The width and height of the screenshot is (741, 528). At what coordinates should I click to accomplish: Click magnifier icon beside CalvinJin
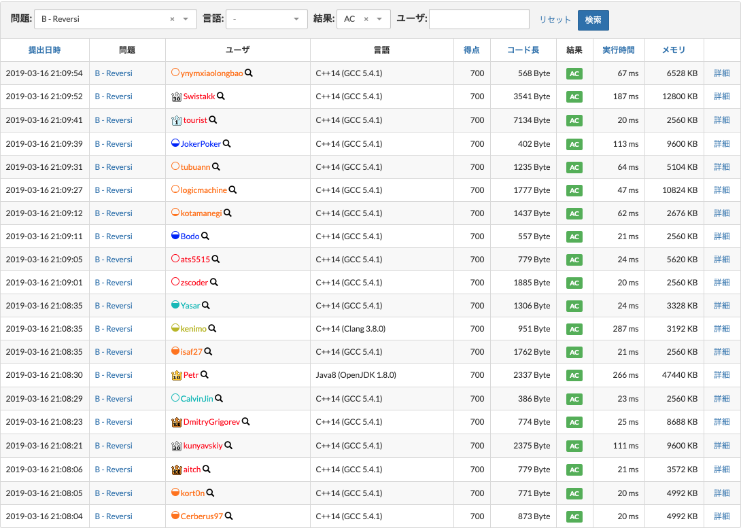point(219,399)
